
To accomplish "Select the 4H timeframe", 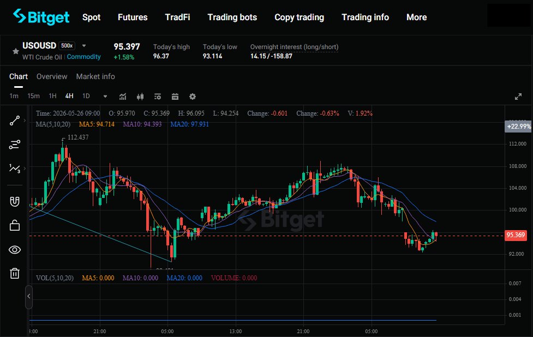I will coord(69,96).
